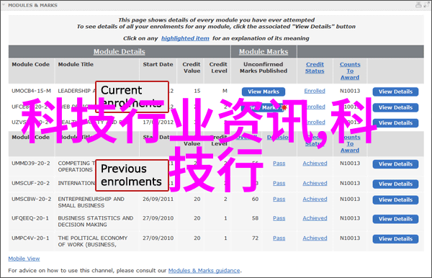Image resolution: width=432 pixels, height=278 pixels.
Task: Click the upper Start Date column header
Action: click(x=158, y=64)
